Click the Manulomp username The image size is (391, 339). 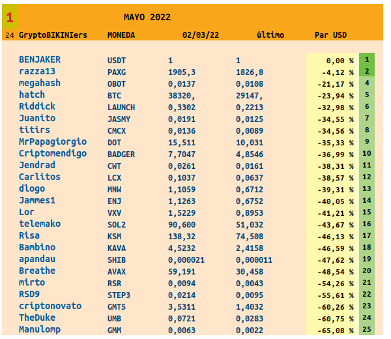(x=40, y=329)
